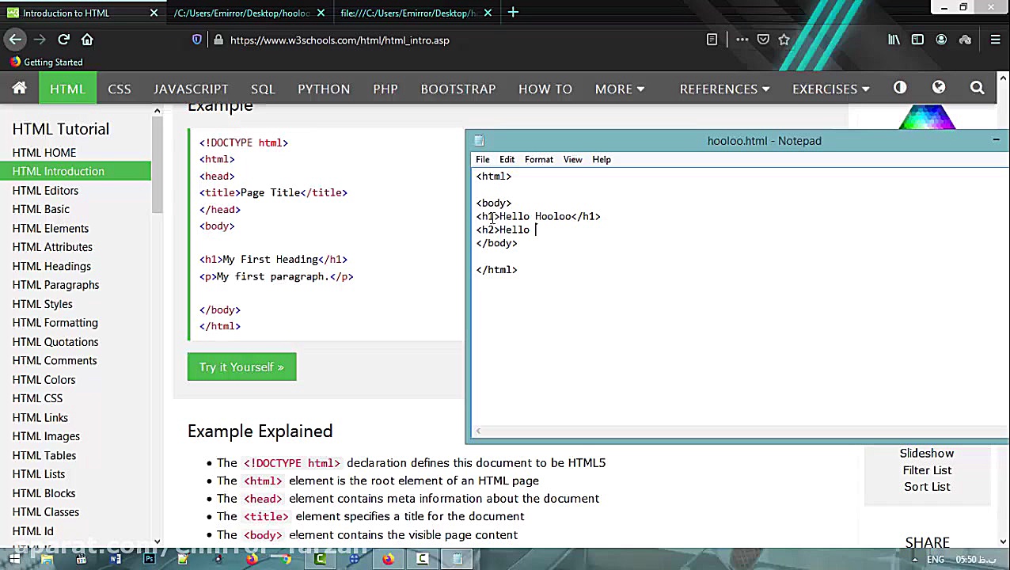Expand the REFERENCES dropdown
This screenshot has height=570, width=1010.
[723, 89]
